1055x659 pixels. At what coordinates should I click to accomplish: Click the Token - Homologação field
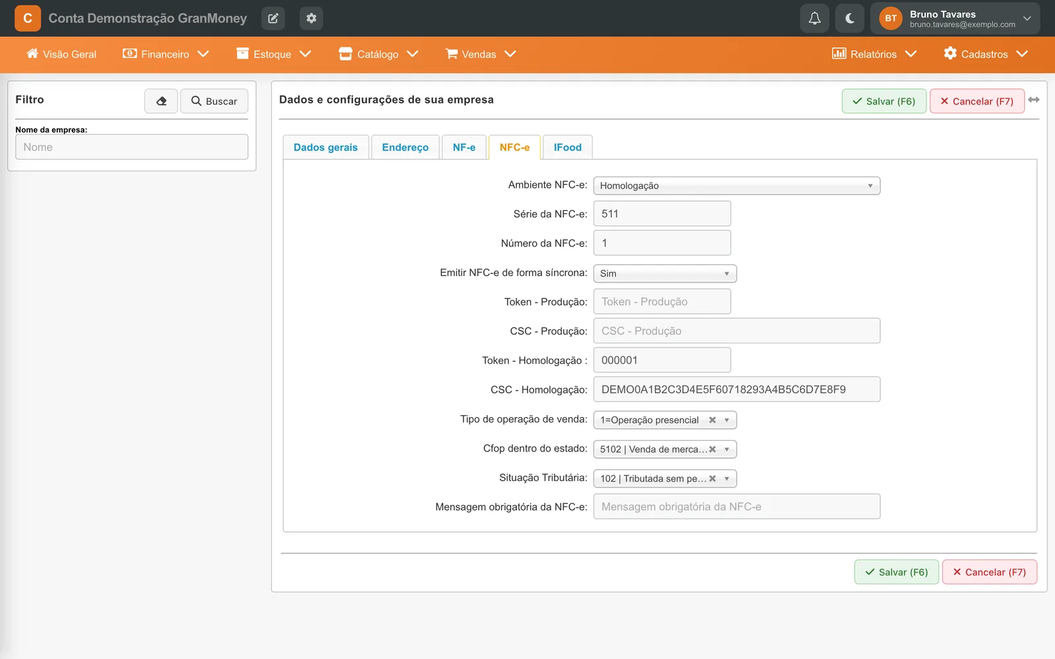[662, 360]
